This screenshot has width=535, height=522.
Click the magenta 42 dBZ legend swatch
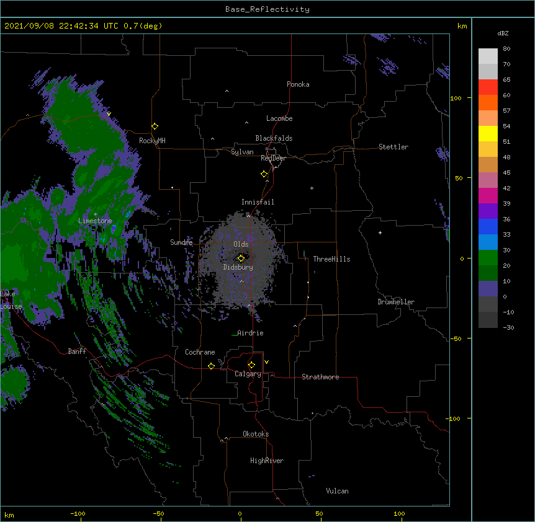click(x=488, y=195)
